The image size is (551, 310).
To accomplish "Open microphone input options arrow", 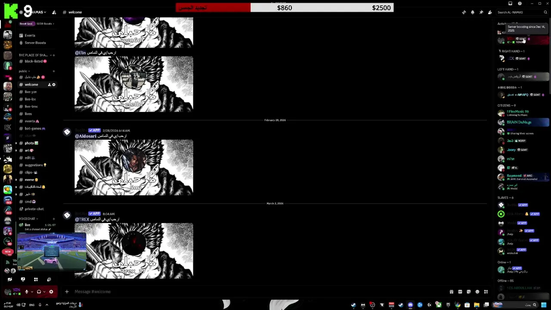I will (31, 291).
